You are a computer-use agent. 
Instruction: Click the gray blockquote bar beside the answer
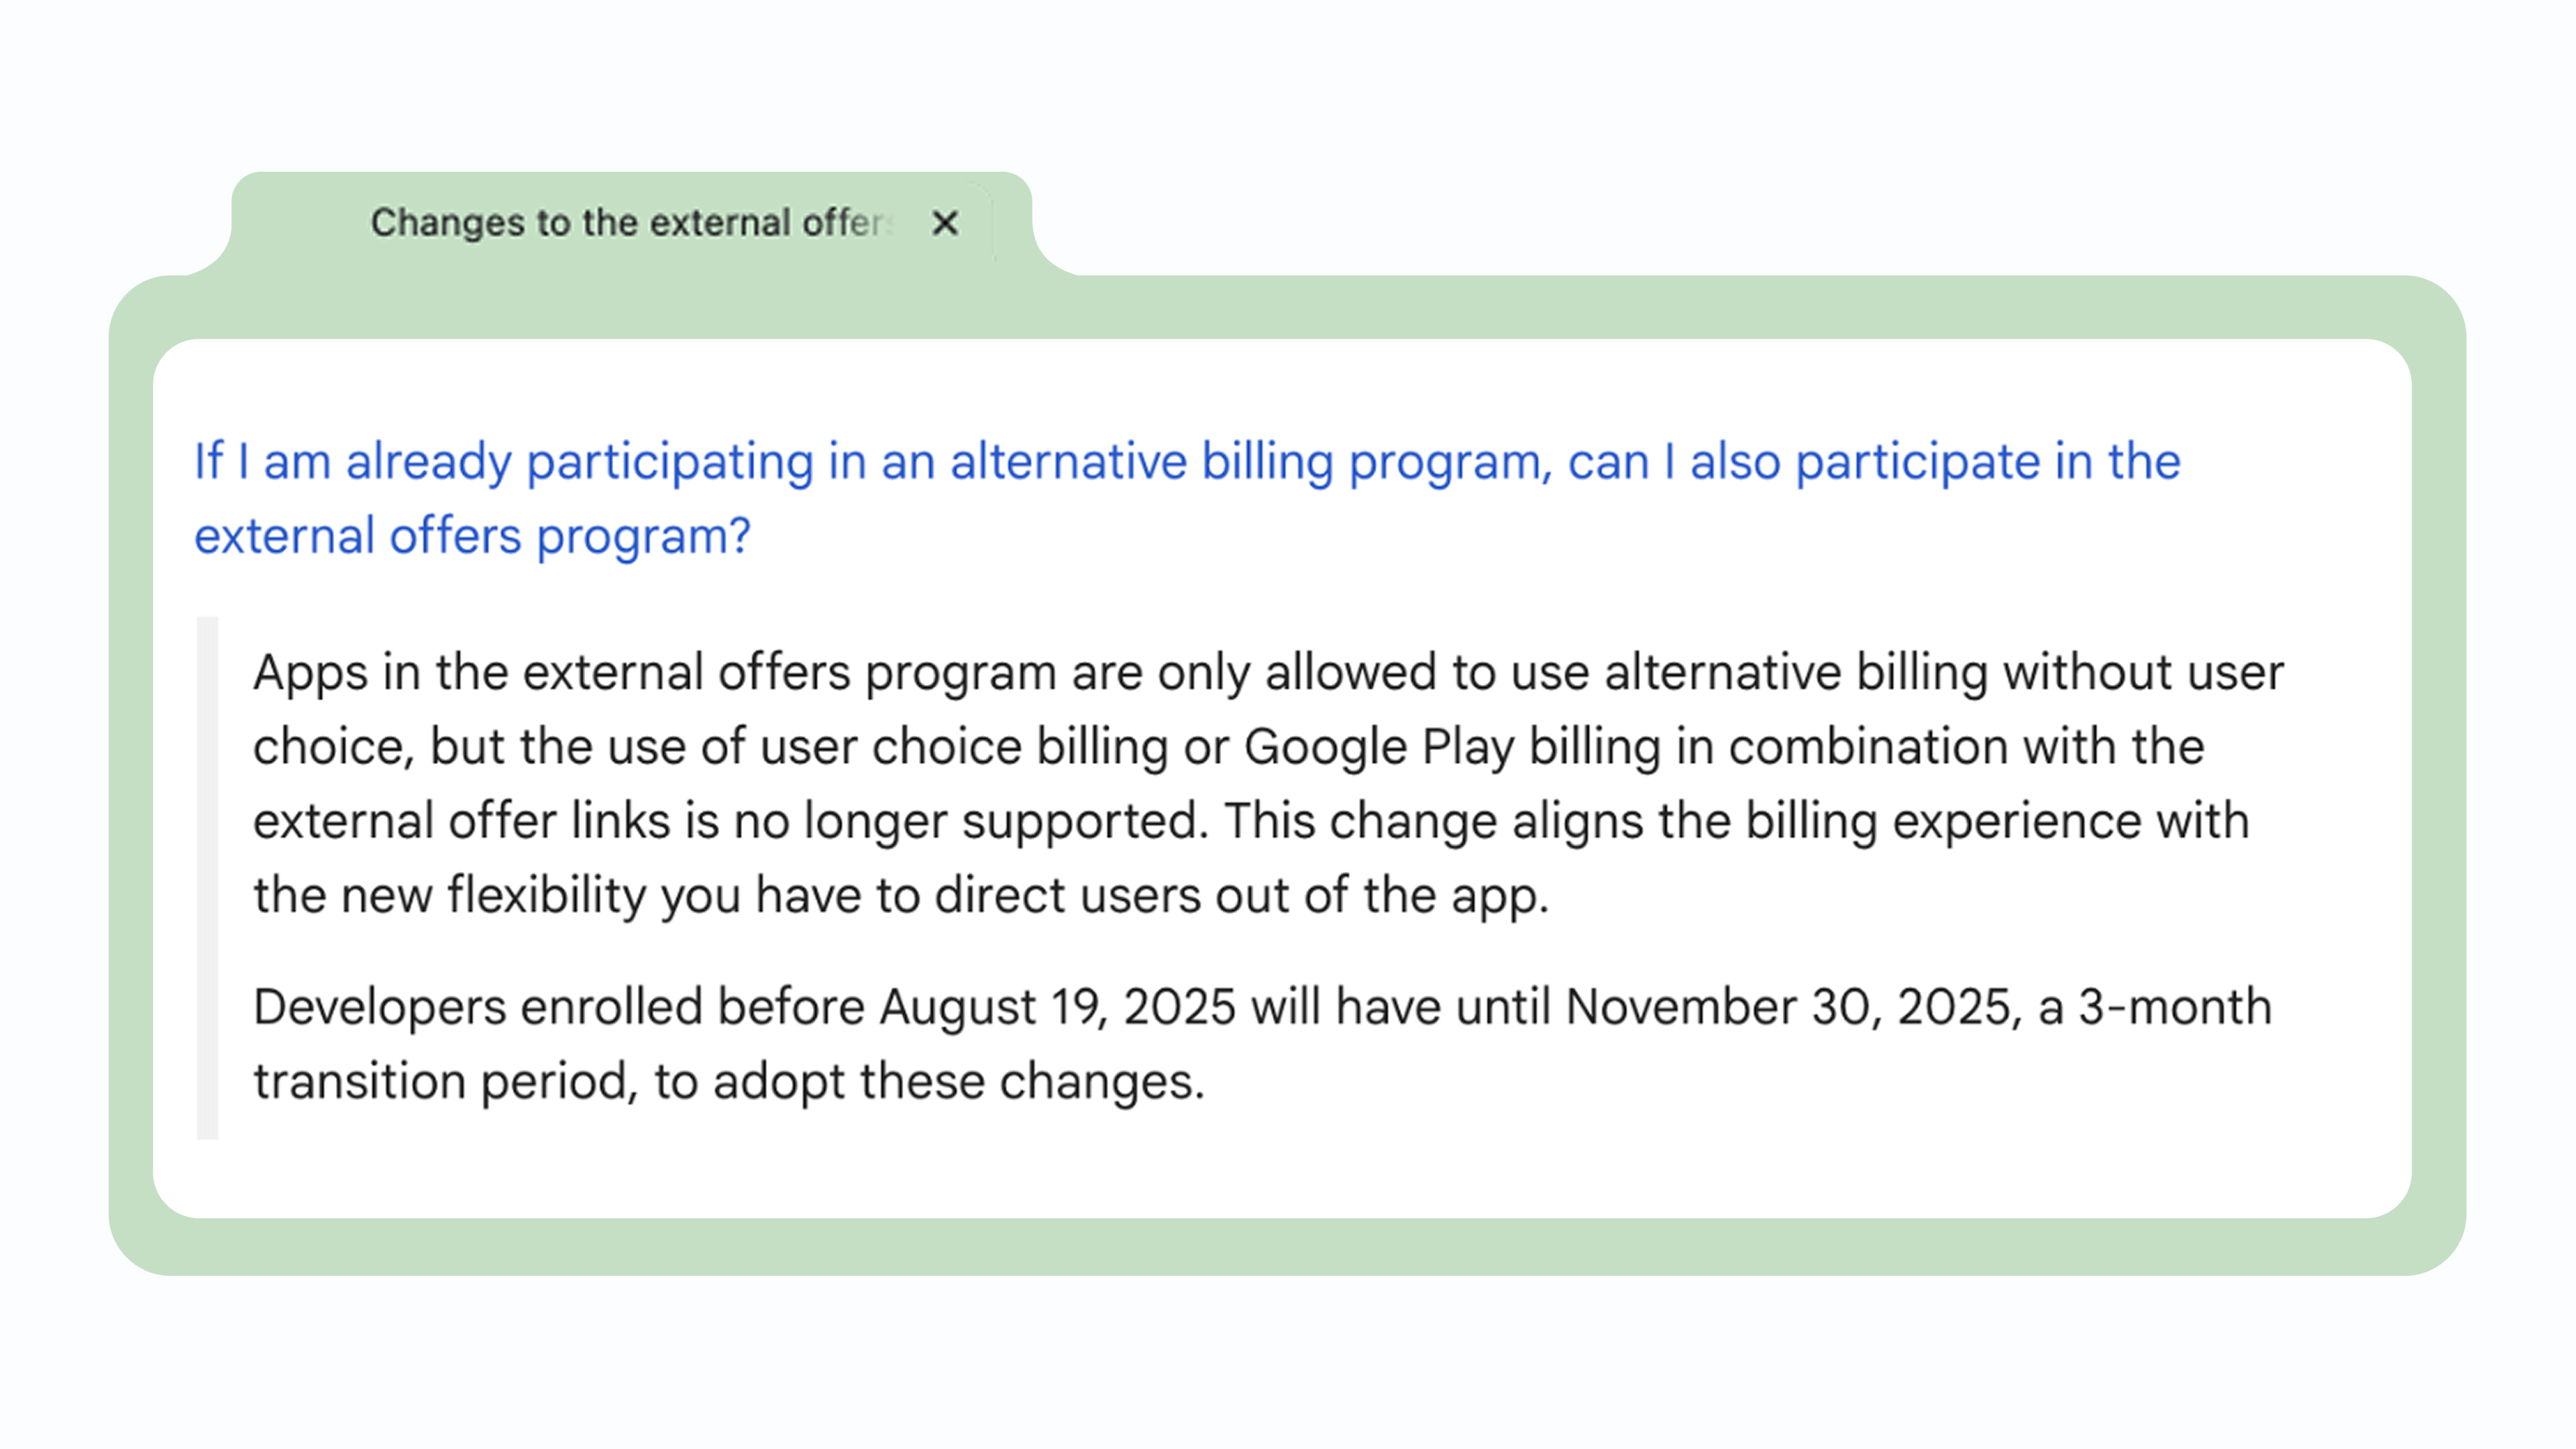207,878
